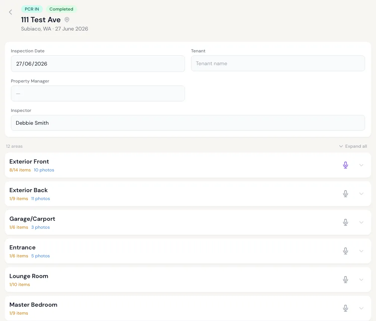Tap the microphone on Exterior Back row
Viewport: 376px width, 321px height.
pyautogui.click(x=345, y=194)
